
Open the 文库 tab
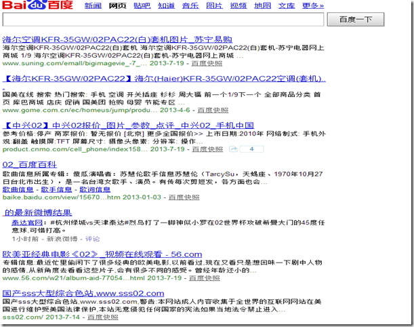coord(287,5)
